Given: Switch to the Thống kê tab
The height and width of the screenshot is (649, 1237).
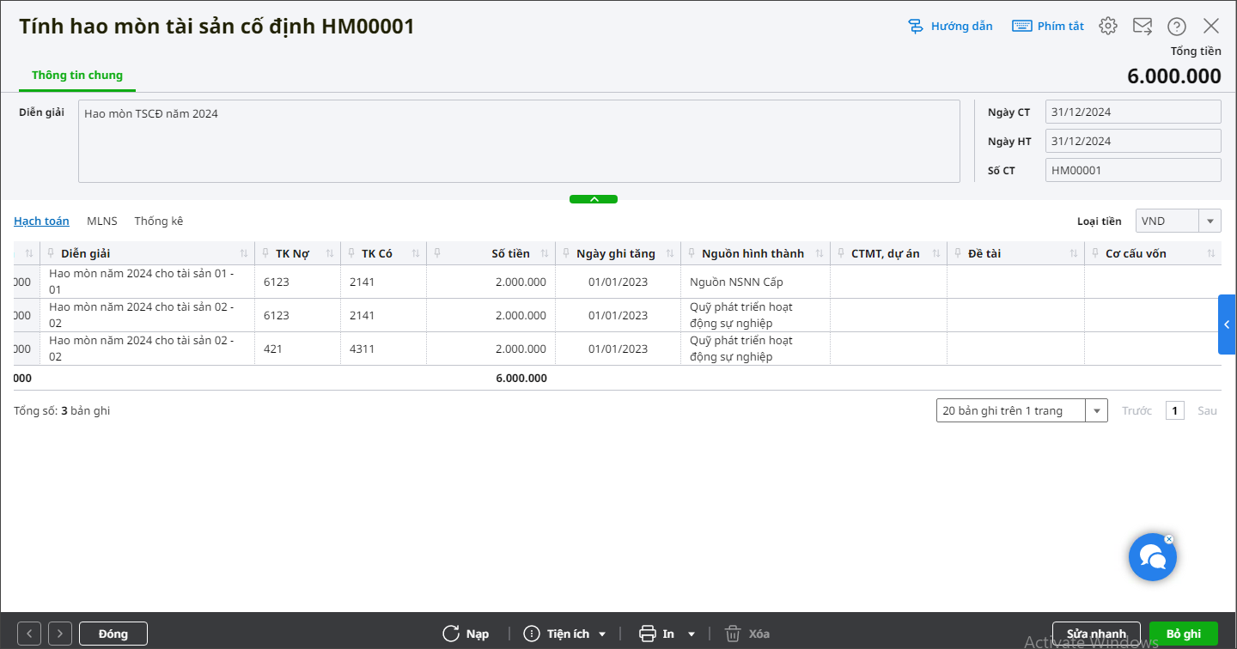Looking at the screenshot, I should coord(158,221).
